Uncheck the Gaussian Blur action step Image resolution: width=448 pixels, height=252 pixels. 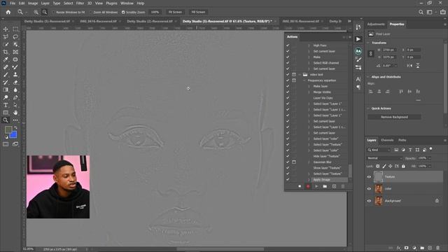point(288,162)
